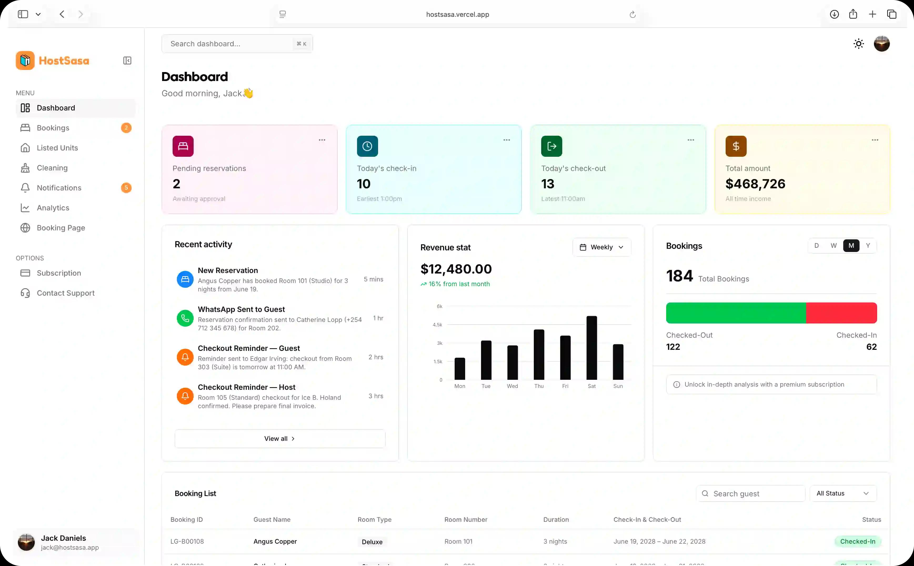The height and width of the screenshot is (566, 914).
Task: Click the blue New Reservation activity icon
Action: click(185, 279)
